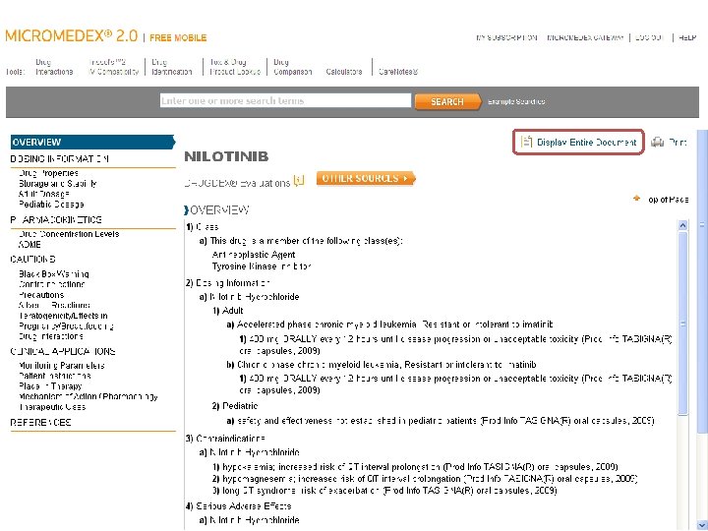Image resolution: width=708 pixels, height=531 pixels.
Task: Open Display Entire Document link
Action: [586, 143]
